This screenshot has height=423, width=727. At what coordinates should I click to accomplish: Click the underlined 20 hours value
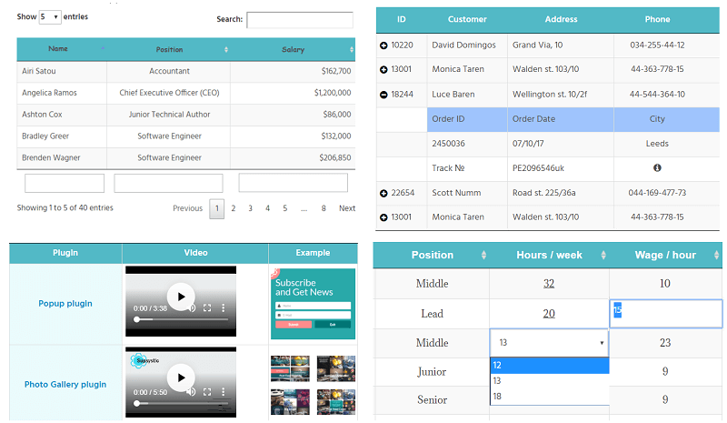549,314
